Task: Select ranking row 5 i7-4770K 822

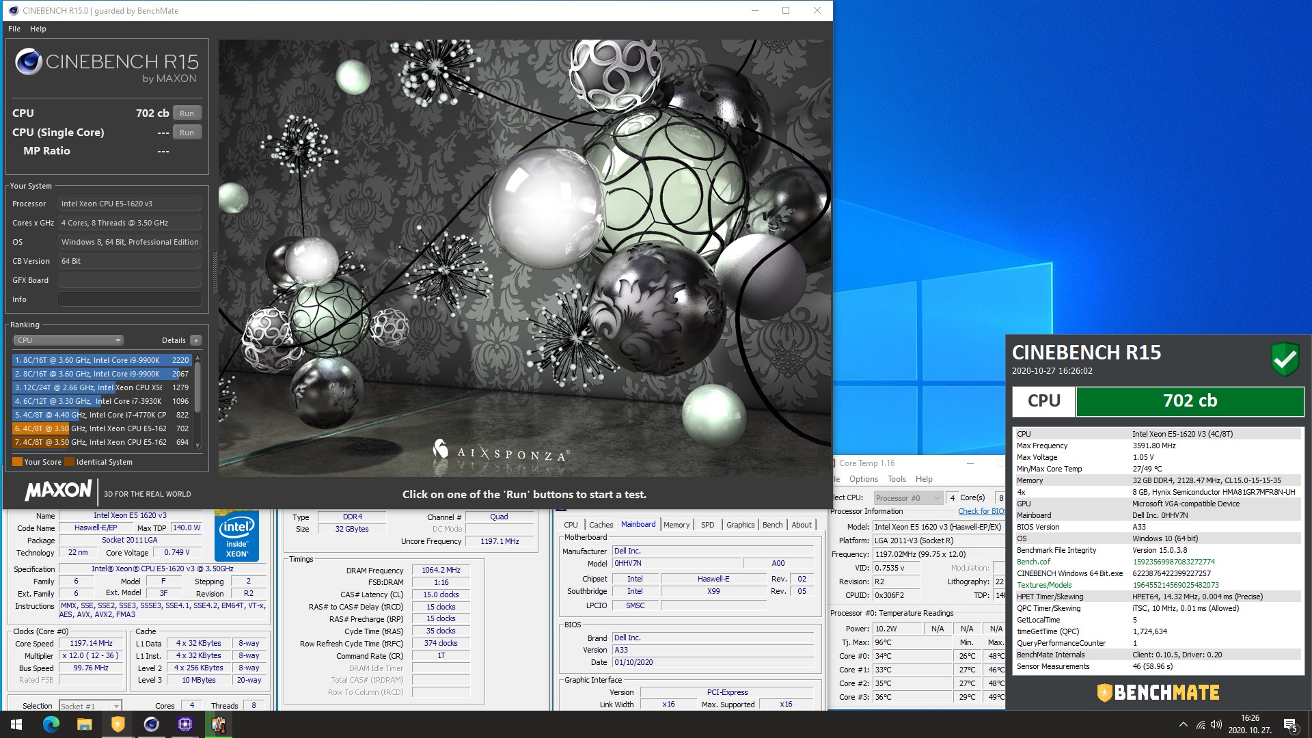Action: click(102, 415)
